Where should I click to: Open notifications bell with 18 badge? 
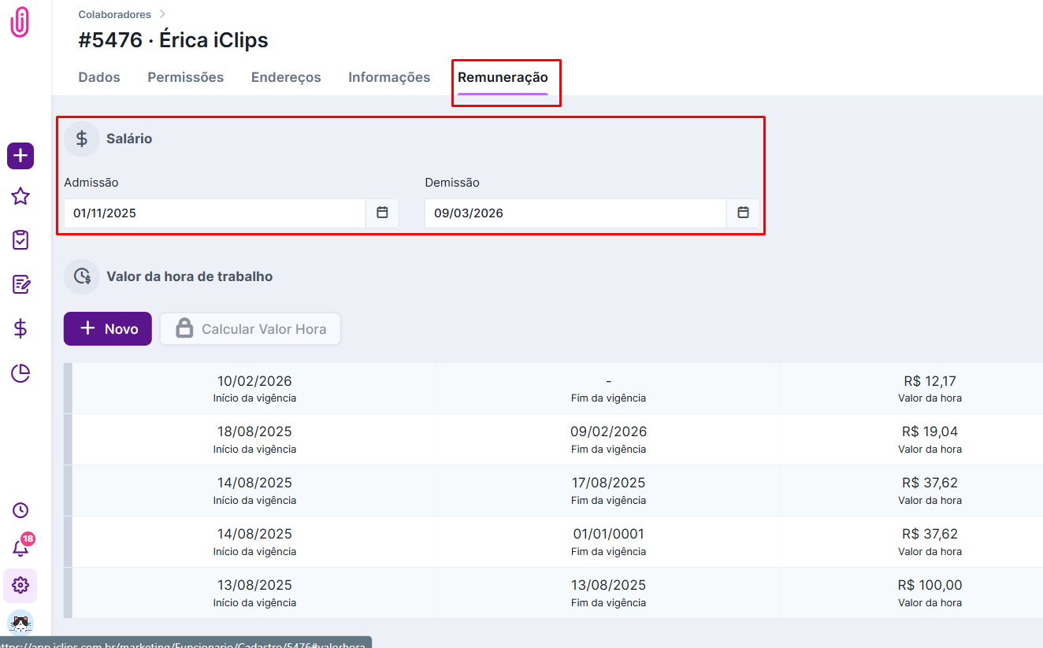click(x=20, y=547)
